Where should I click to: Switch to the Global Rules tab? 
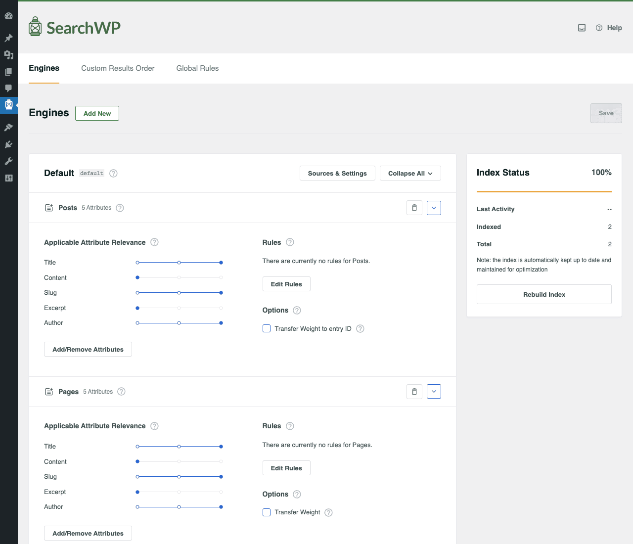point(197,68)
